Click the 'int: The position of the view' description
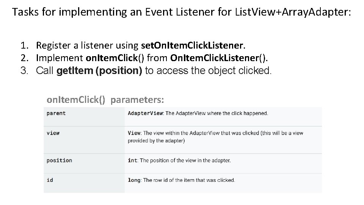This screenshot has height=205, width=364. (179, 160)
